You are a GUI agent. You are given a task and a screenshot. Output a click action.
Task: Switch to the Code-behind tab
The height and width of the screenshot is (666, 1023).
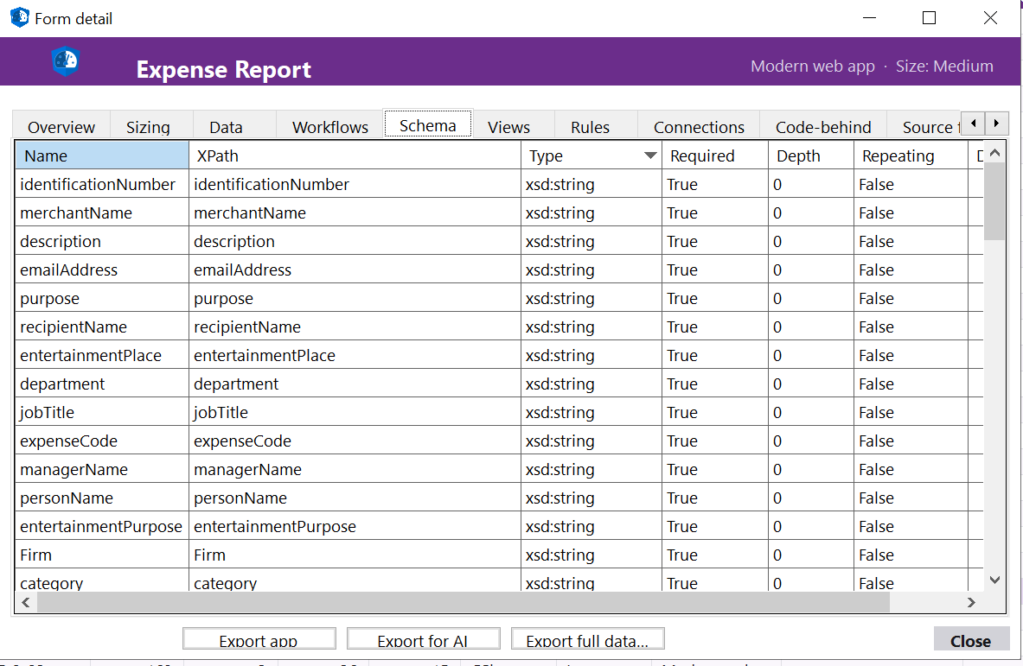click(x=823, y=126)
